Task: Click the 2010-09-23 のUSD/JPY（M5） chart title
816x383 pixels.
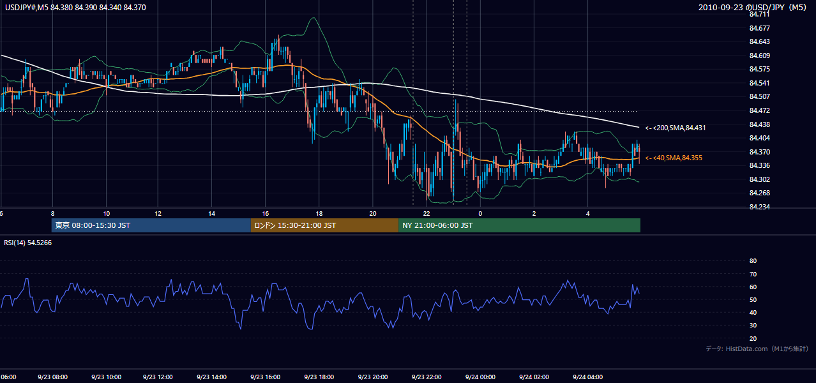Action: 753,8
